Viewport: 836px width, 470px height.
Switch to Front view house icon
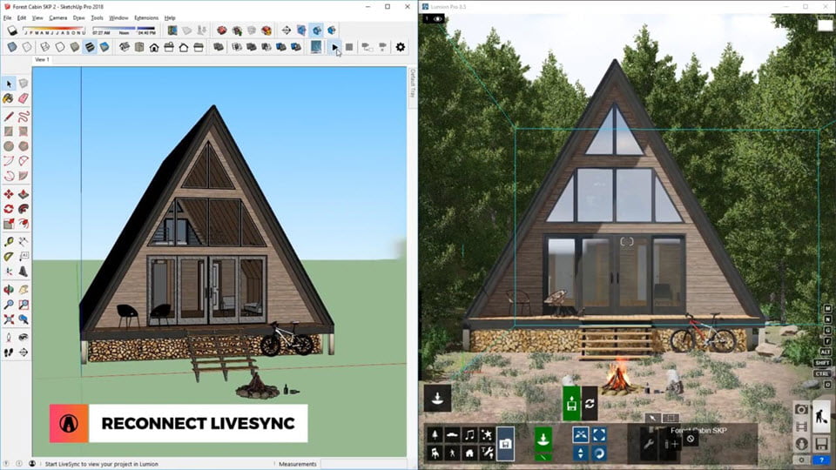pos(154,47)
